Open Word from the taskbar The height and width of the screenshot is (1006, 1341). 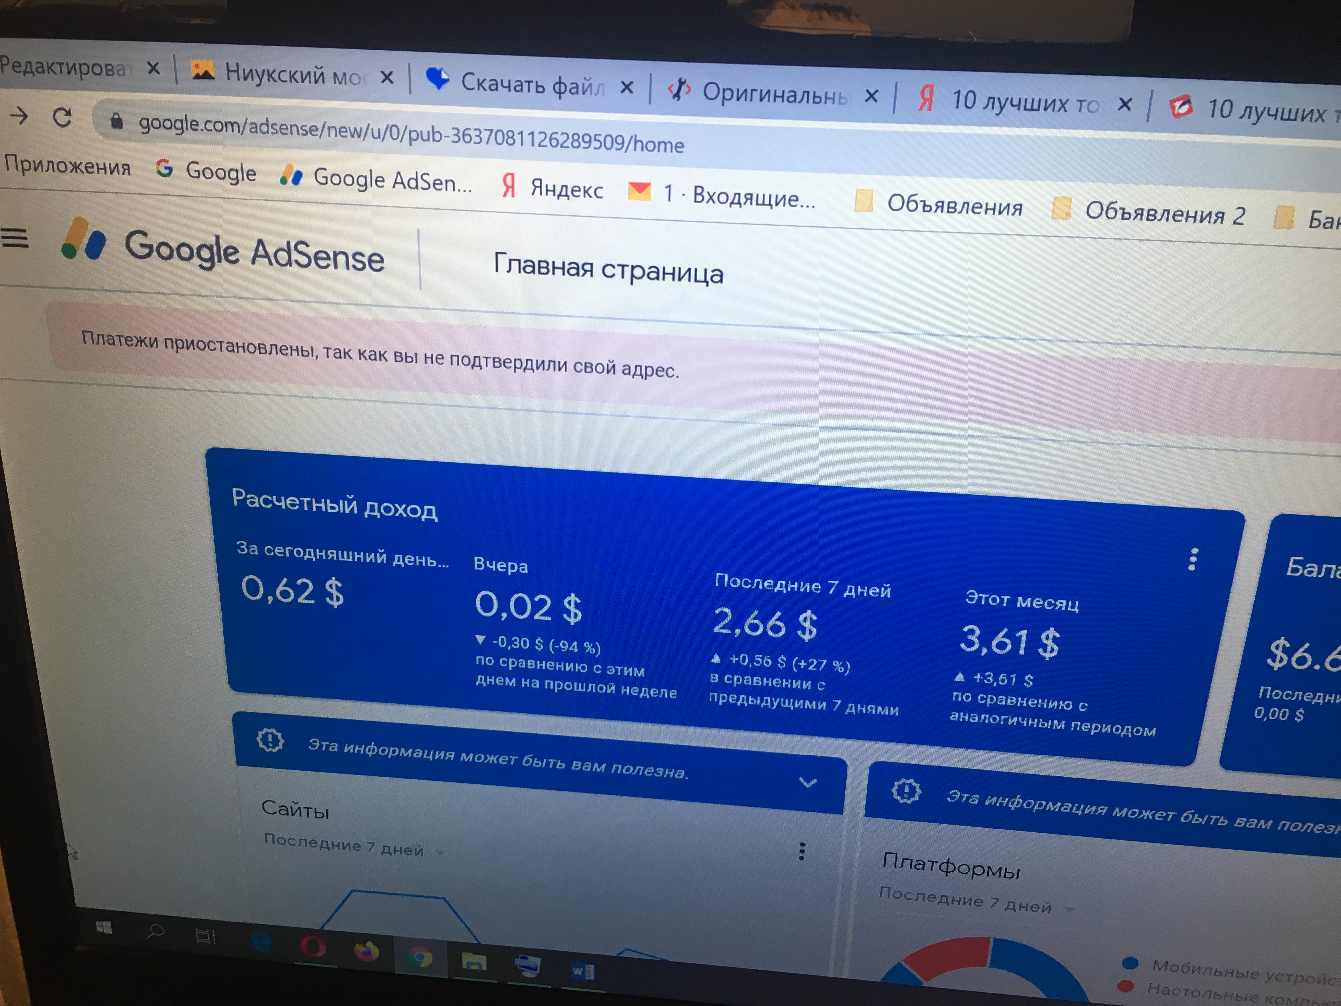583,972
